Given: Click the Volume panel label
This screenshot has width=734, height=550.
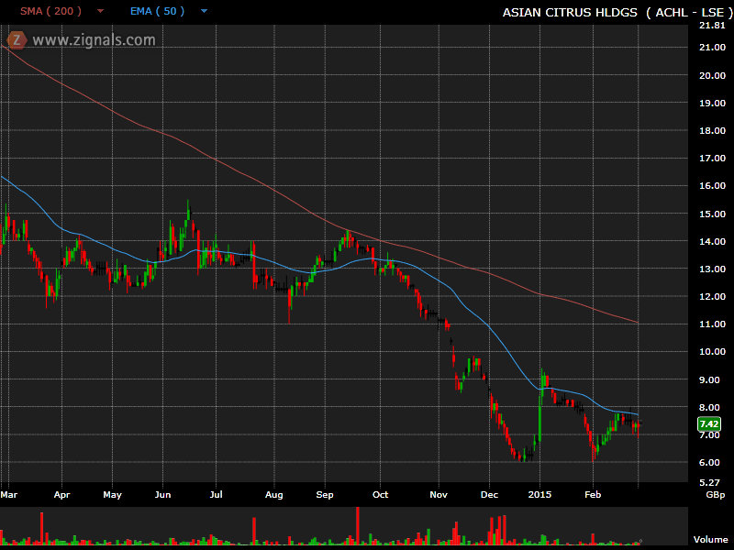Looking at the screenshot, I should coord(709,540).
